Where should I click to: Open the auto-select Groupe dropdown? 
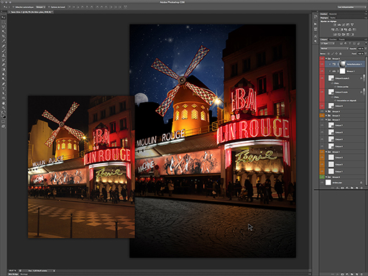click(40, 7)
